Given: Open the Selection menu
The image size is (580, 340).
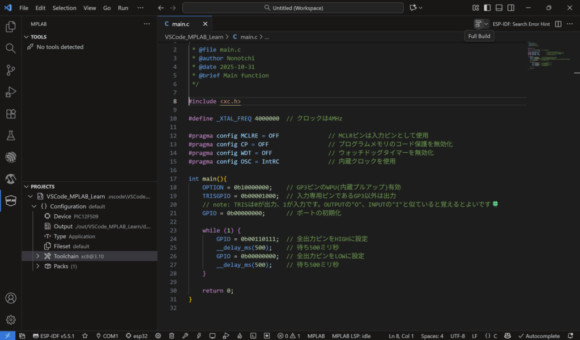Looking at the screenshot, I should click(64, 8).
